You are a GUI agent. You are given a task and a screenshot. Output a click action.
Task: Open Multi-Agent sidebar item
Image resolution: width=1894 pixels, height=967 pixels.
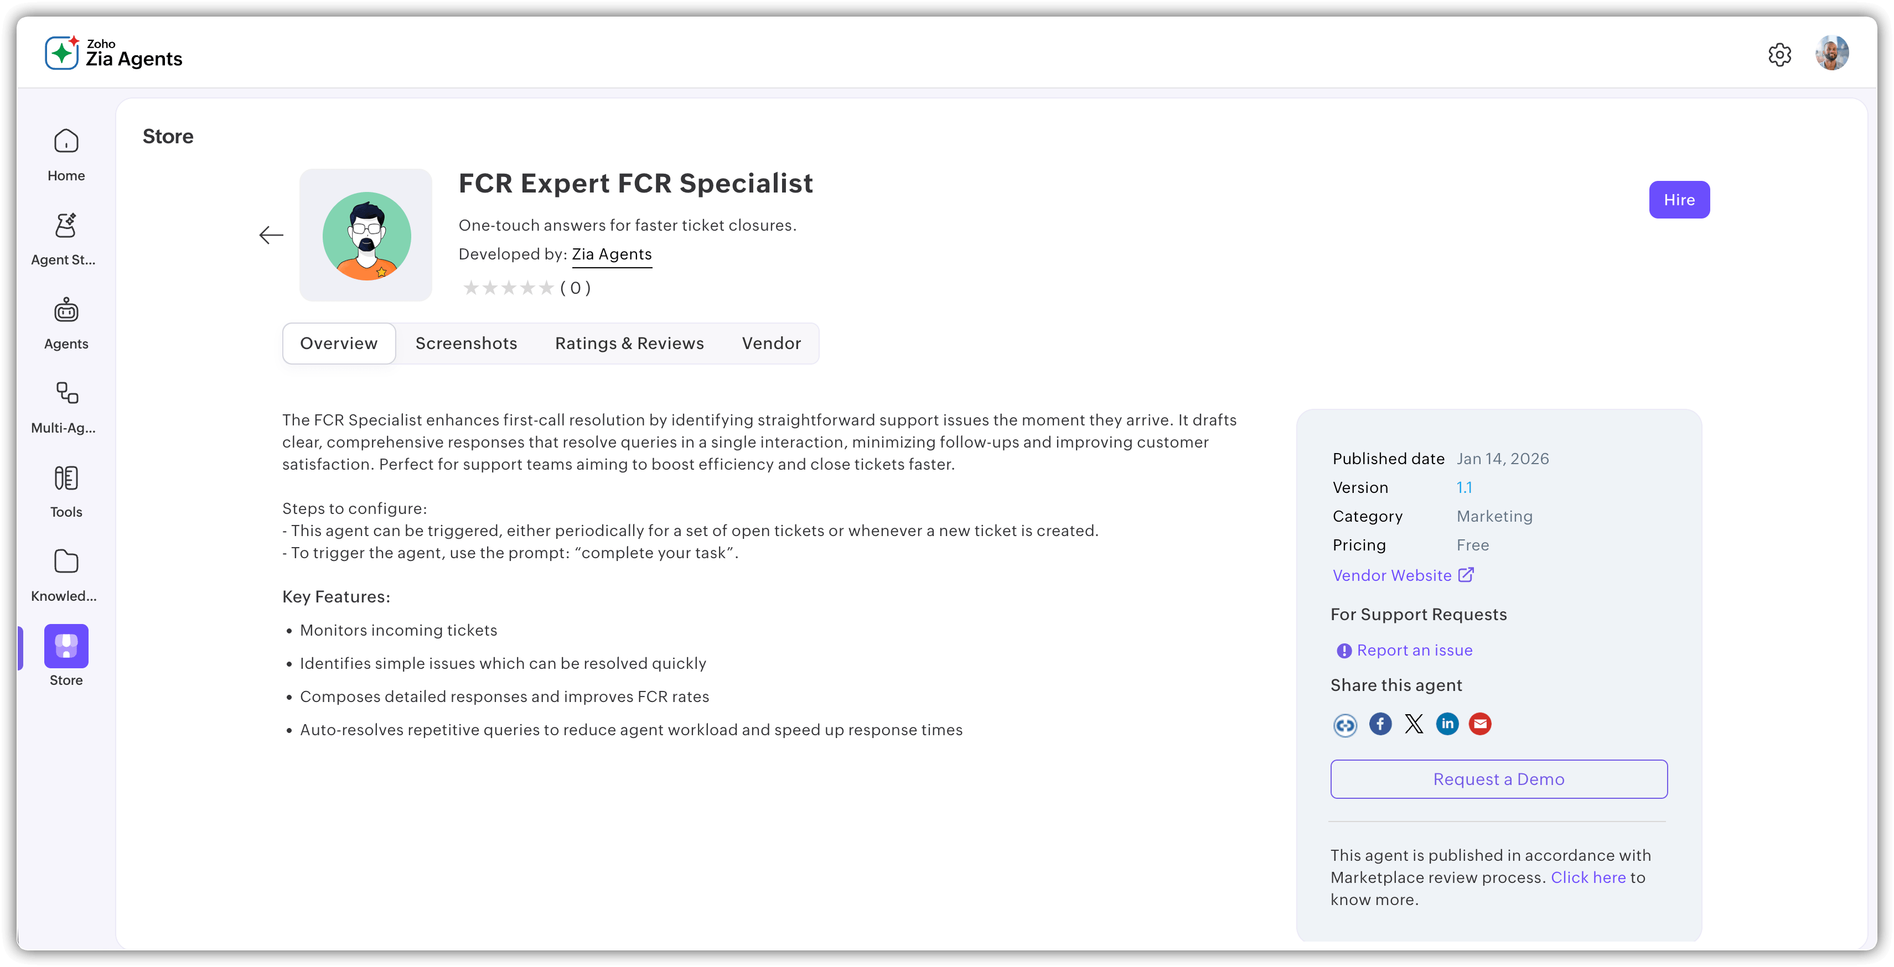tap(66, 394)
